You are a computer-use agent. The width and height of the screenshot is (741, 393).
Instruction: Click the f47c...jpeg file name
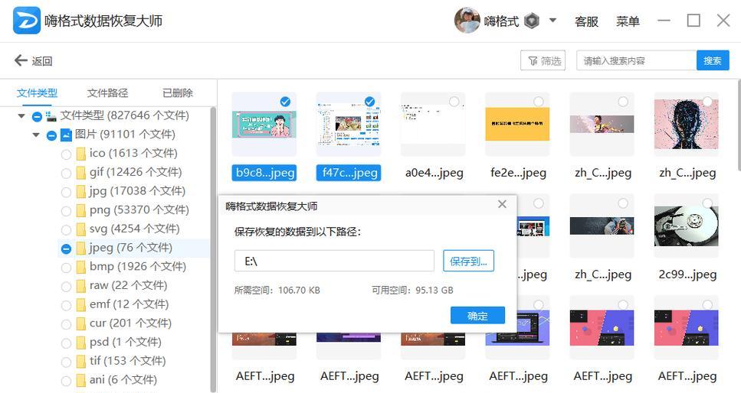pyautogui.click(x=349, y=173)
